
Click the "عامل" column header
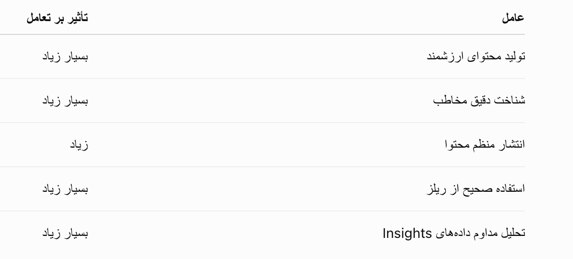pos(513,18)
